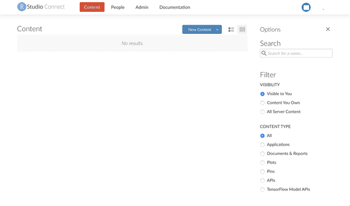Screen dimensions: 350x206
Task: Switch to list view layout
Action: [x=231, y=30]
